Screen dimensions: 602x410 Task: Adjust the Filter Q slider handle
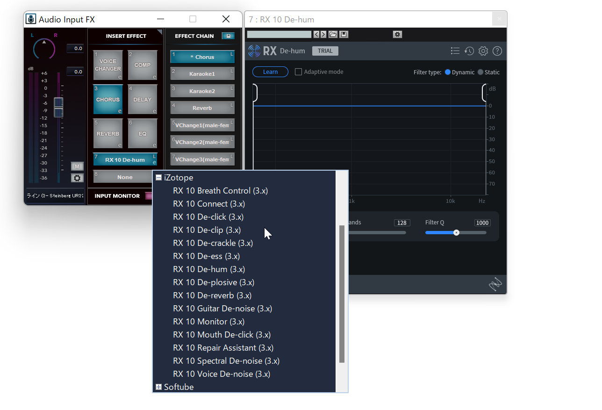457,233
